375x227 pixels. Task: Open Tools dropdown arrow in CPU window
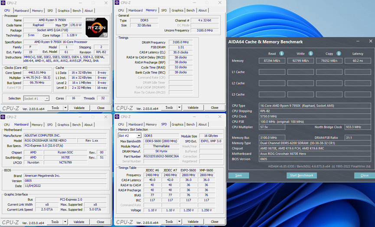65,108
